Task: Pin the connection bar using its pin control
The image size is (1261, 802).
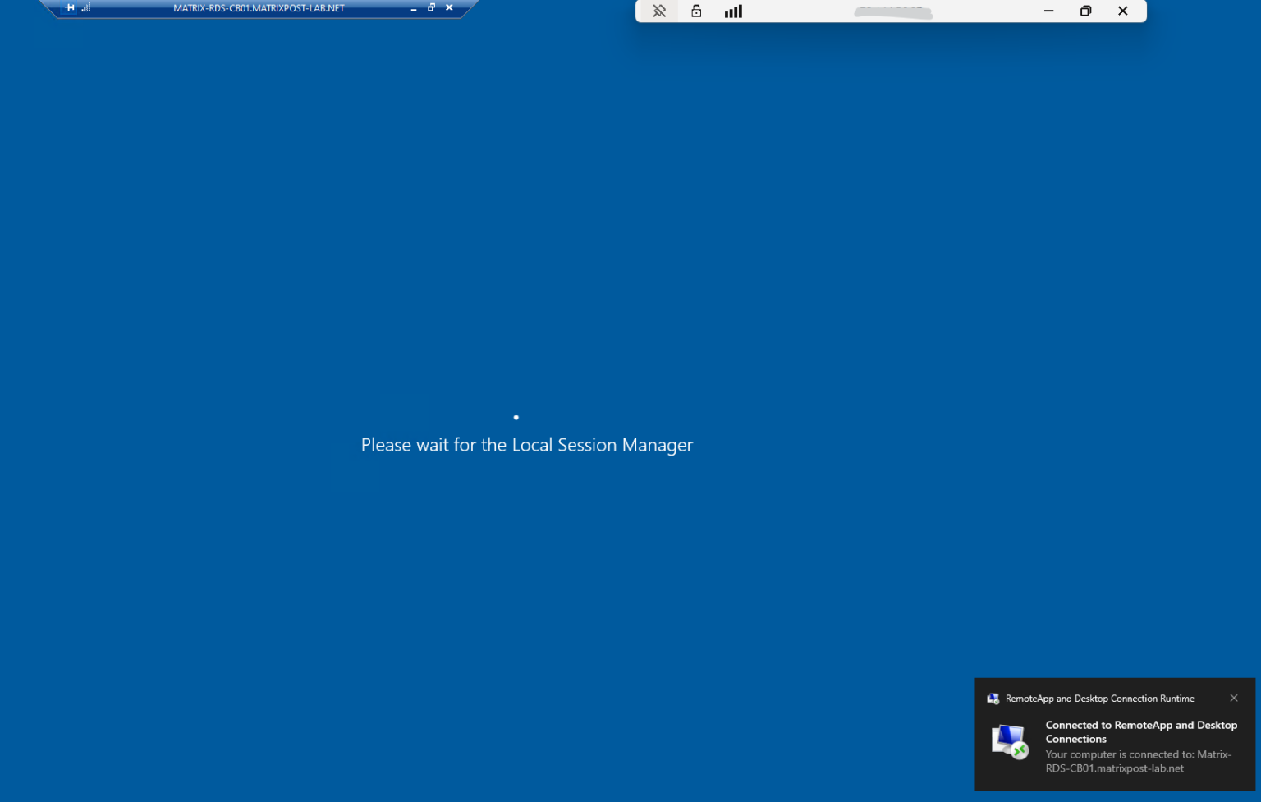Action: (x=69, y=7)
